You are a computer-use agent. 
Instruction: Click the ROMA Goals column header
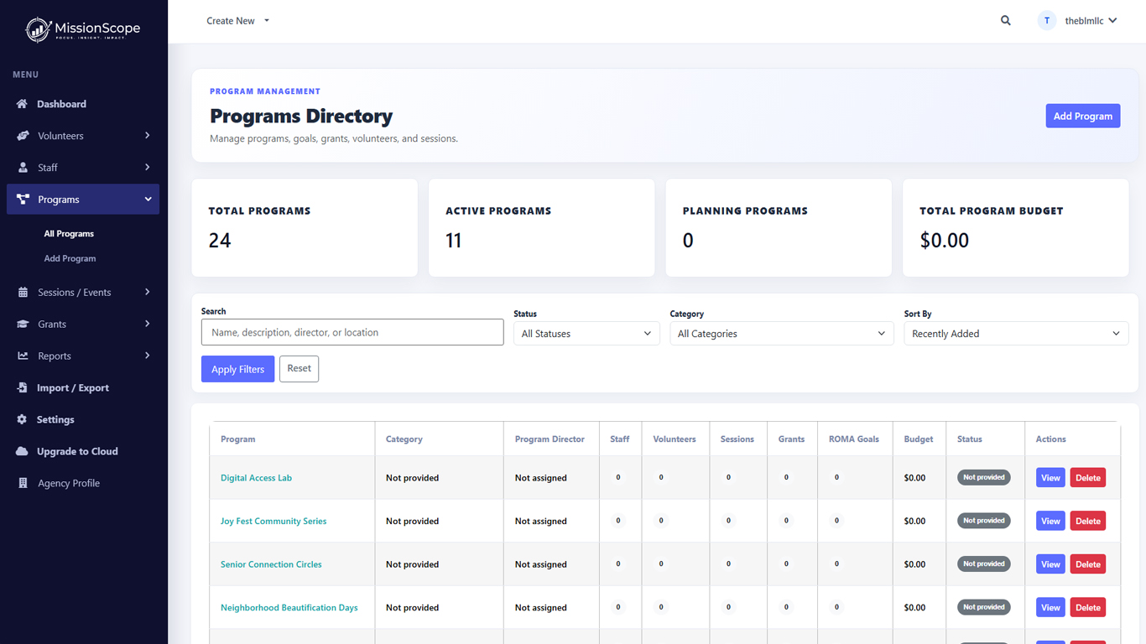pos(854,439)
